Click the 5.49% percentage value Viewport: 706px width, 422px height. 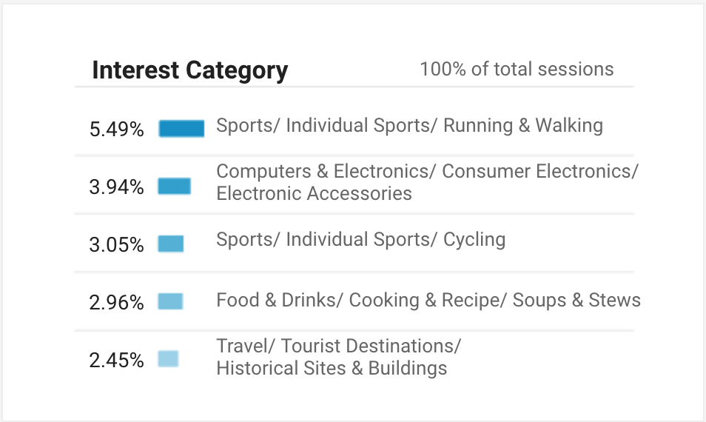[116, 130]
